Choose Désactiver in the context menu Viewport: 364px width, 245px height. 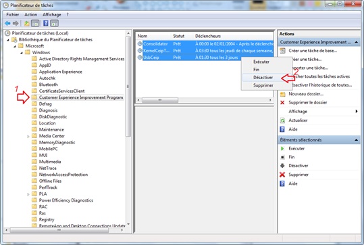267,77
